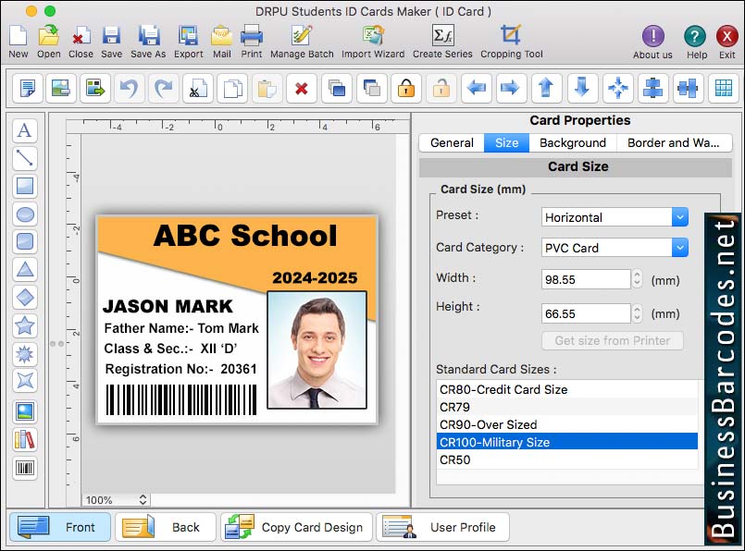Select CR79 in standard sizes
The image size is (745, 551).
point(566,407)
